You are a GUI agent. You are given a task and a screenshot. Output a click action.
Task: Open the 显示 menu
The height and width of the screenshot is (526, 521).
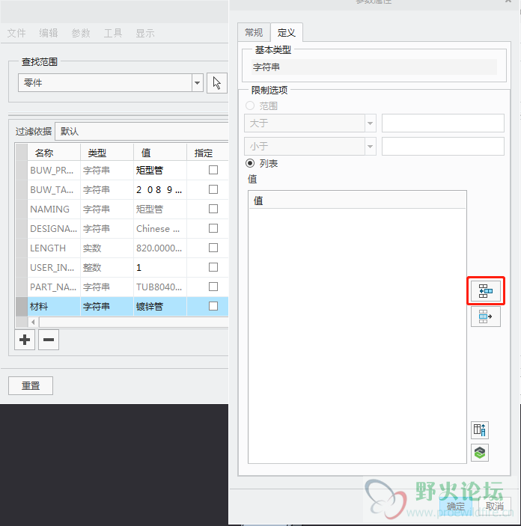pyautogui.click(x=145, y=33)
